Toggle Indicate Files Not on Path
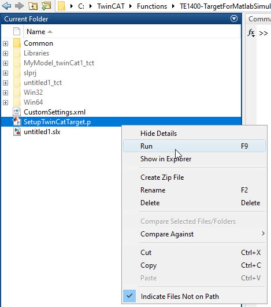The image size is (271, 307). coord(194,296)
